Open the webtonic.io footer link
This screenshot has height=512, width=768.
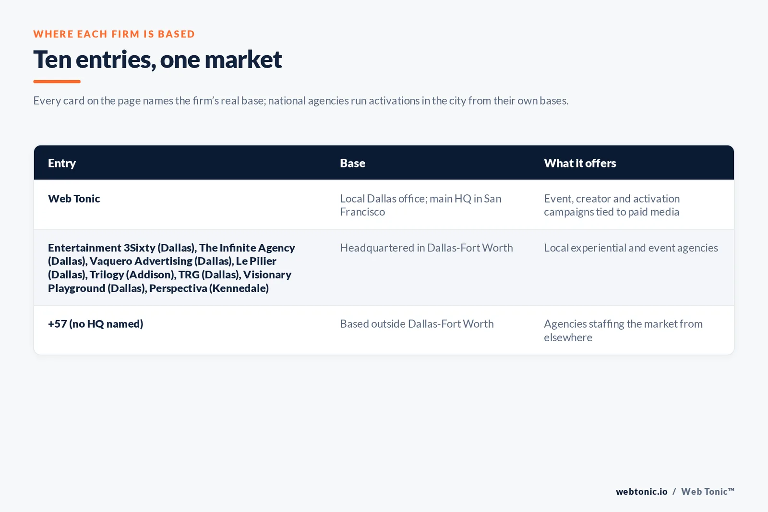[642, 491]
